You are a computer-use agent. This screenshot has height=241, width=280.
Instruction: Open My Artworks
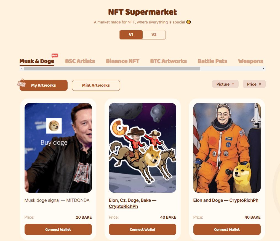click(x=44, y=85)
